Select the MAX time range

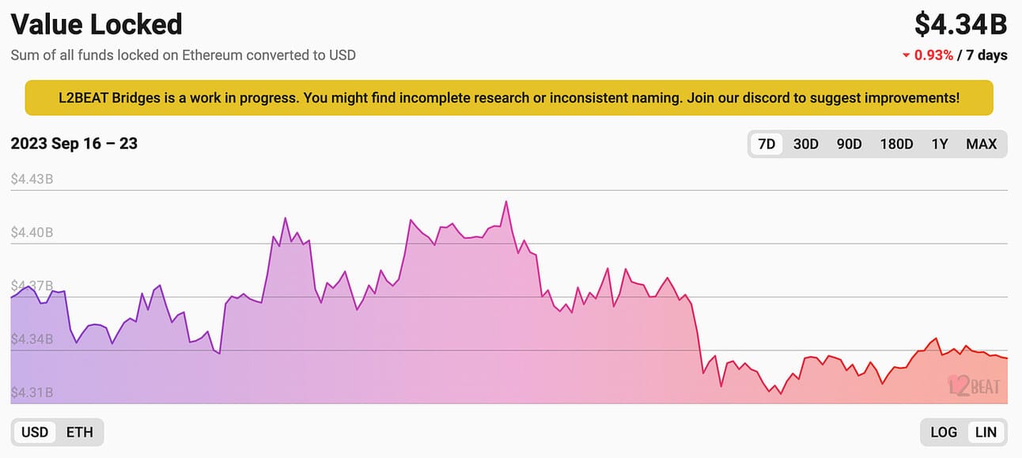click(981, 144)
